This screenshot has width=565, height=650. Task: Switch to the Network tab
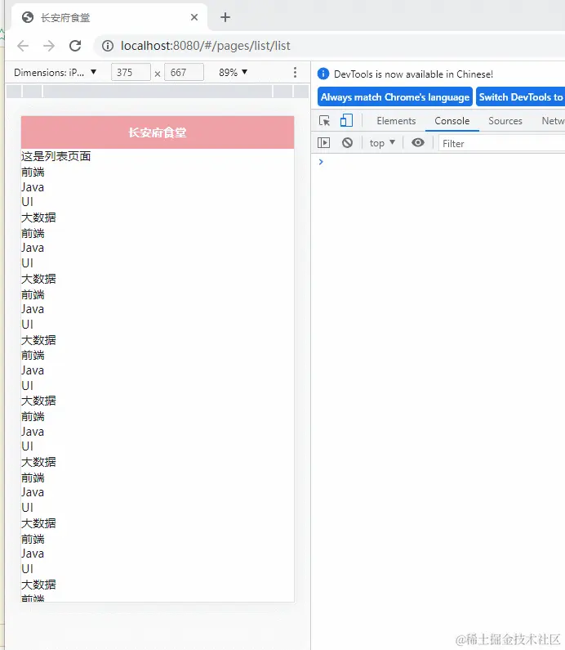(553, 121)
